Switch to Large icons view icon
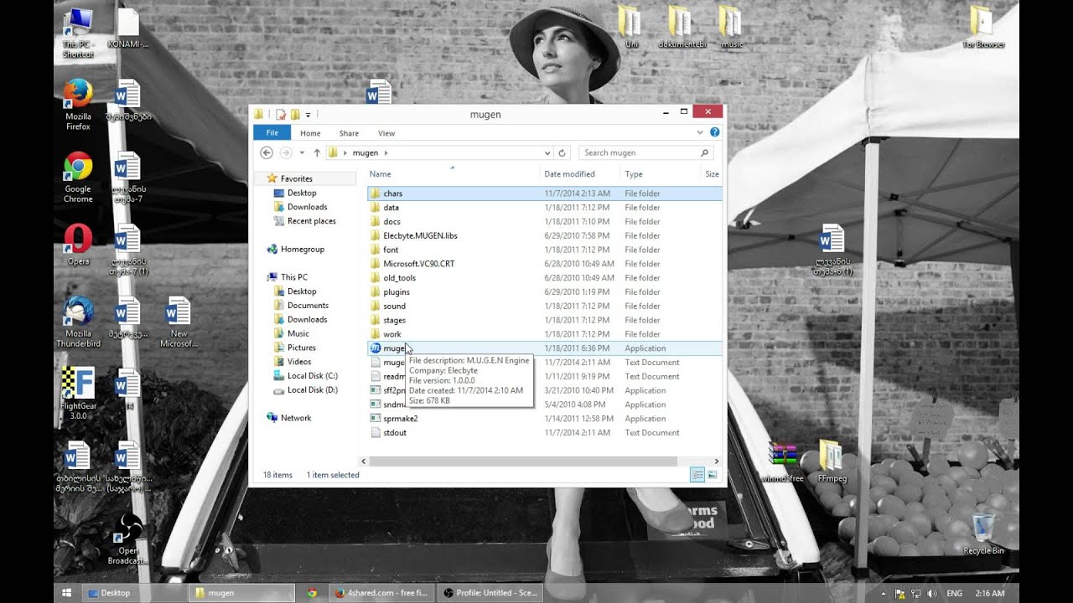The height and width of the screenshot is (603, 1073). (713, 475)
